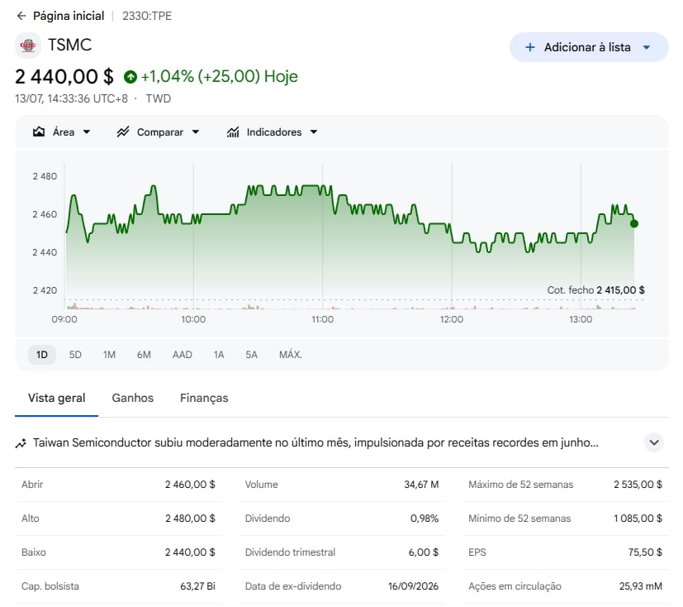The width and height of the screenshot is (683, 607).
Task: Select the 1A time range
Action: 219,355
